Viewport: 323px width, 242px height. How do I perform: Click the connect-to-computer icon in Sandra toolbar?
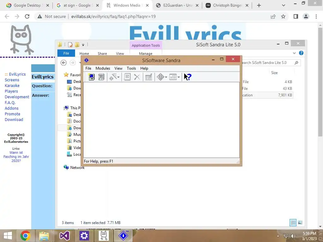point(91,77)
